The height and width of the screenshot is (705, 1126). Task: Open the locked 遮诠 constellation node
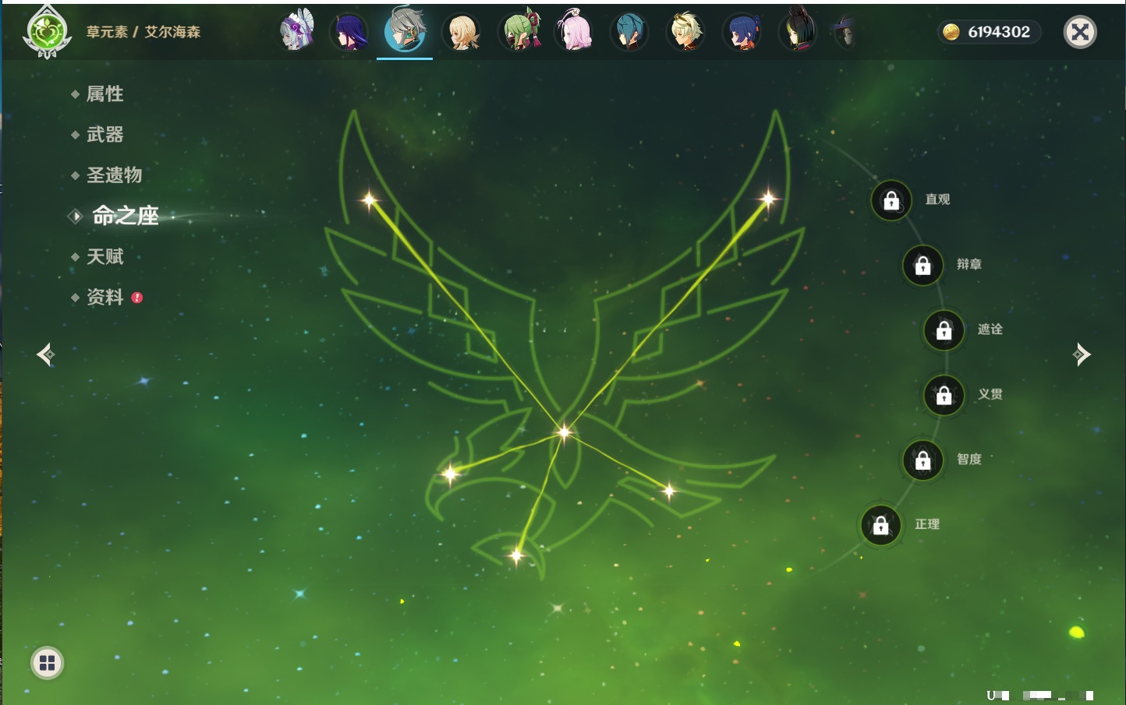(944, 330)
